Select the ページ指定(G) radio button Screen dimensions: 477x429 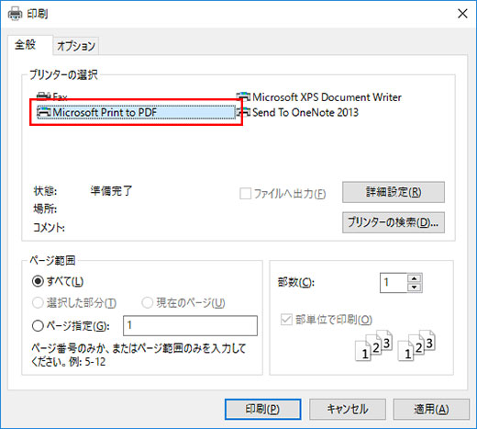38,326
